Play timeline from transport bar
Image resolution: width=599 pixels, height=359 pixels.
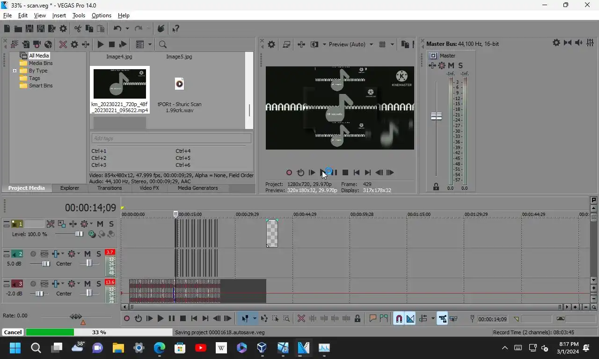coord(161,319)
